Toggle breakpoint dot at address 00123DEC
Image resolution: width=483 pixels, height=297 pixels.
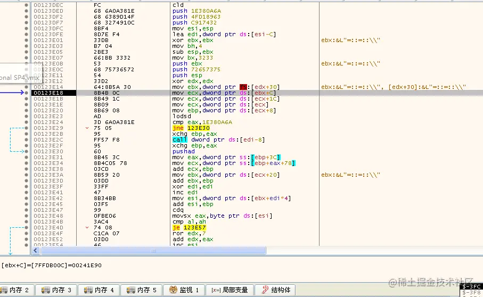click(x=26, y=5)
